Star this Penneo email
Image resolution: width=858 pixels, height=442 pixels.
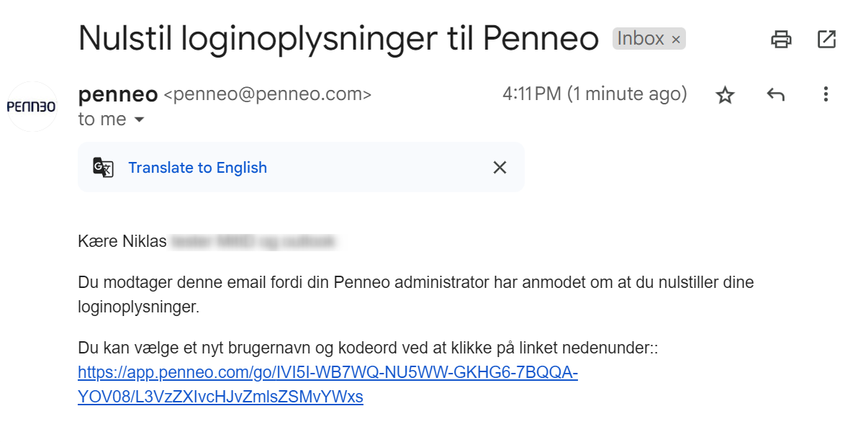pos(725,95)
